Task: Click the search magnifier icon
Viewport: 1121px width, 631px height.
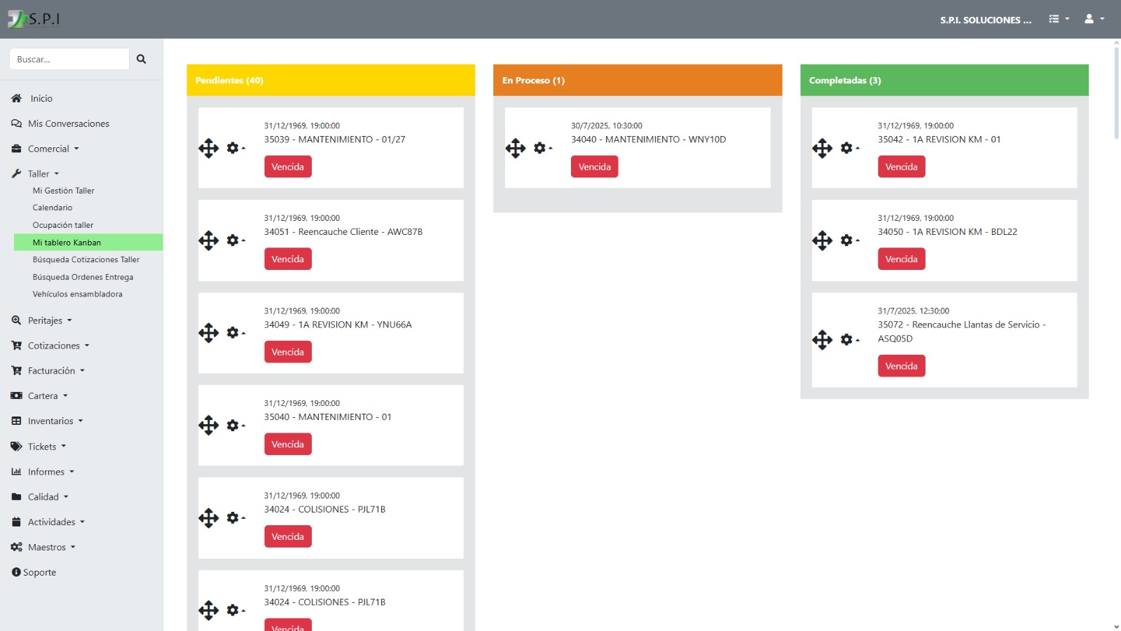Action: tap(141, 59)
